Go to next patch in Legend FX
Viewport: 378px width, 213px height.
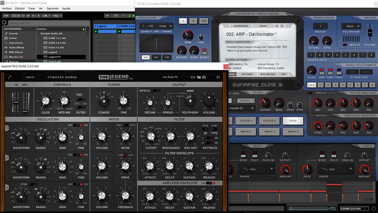(195, 77)
